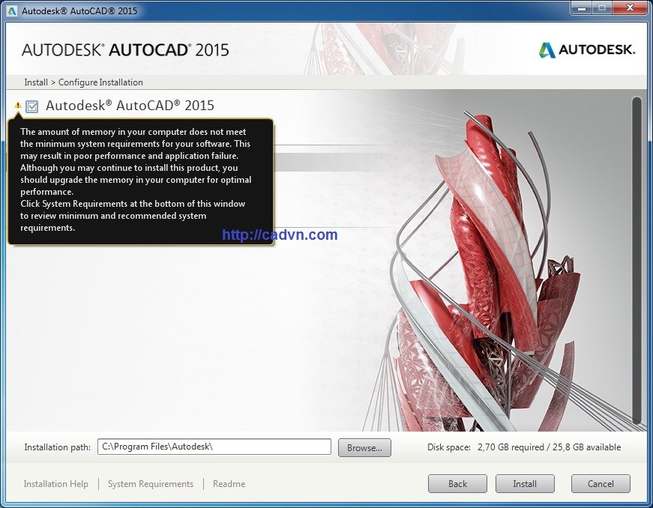Click the Autodesk logo in the header
This screenshot has height=508, width=653.
pos(586,50)
